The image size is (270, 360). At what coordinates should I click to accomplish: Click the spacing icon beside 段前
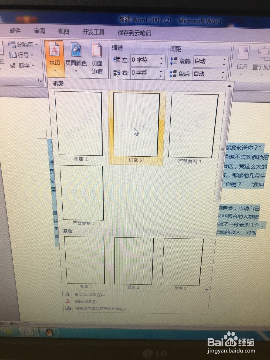(174, 61)
